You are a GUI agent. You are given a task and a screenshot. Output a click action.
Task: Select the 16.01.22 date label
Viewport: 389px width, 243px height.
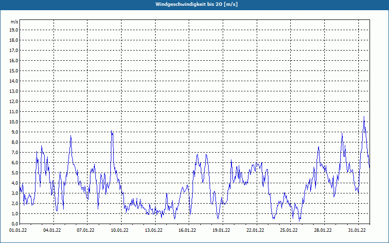187,230
